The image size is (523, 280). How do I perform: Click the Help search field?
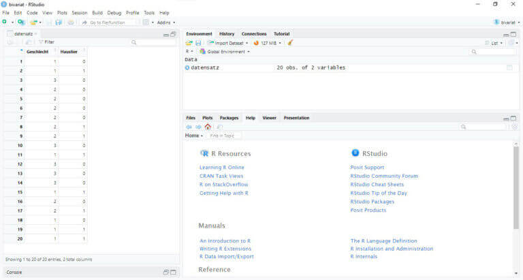click(484, 127)
